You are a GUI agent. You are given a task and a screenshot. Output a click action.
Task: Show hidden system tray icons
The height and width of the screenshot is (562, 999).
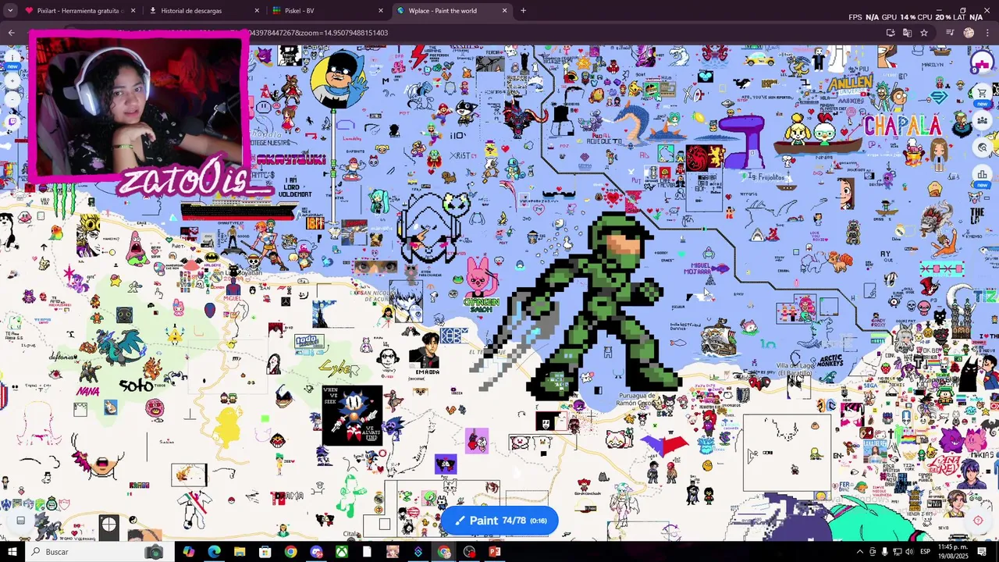(860, 552)
